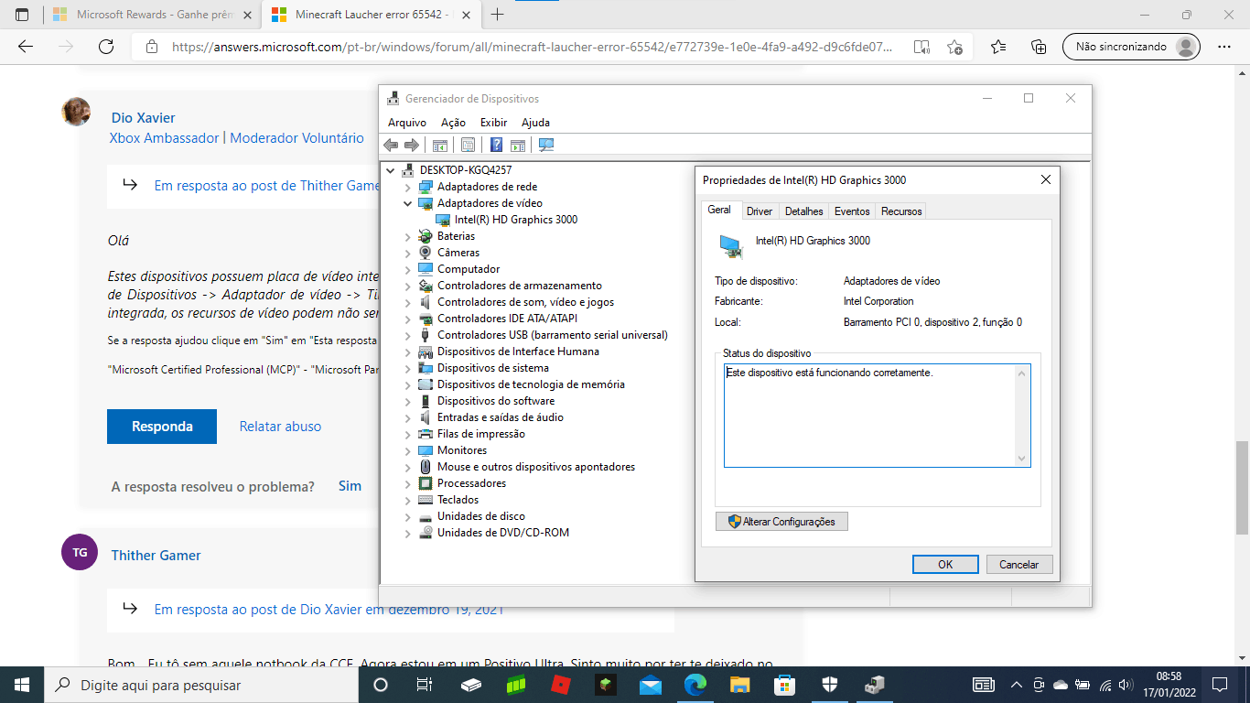Screen dimensions: 1250x703
Task: Open the notification center icon
Action: [x=1219, y=685]
